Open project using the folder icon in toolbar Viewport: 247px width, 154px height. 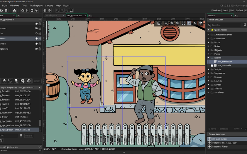click(x=2, y=10)
